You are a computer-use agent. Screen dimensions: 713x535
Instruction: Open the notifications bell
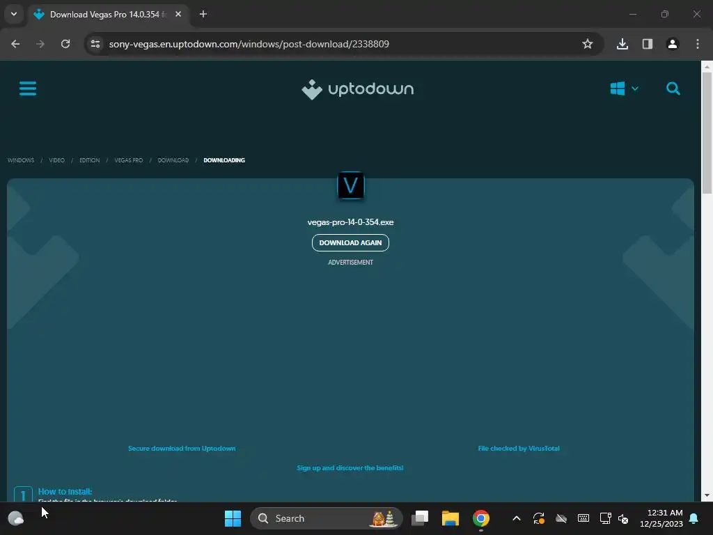tap(694, 518)
